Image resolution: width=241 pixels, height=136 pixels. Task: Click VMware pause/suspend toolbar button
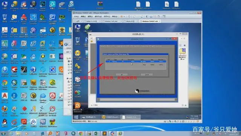coord(122,17)
